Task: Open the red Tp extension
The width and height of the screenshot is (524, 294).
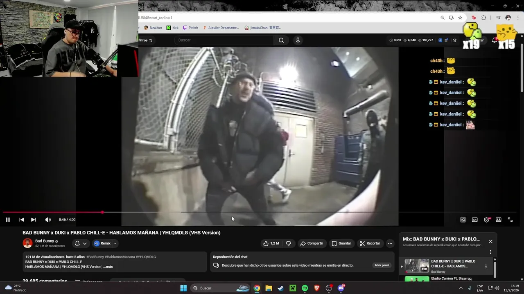Action: 474,18
